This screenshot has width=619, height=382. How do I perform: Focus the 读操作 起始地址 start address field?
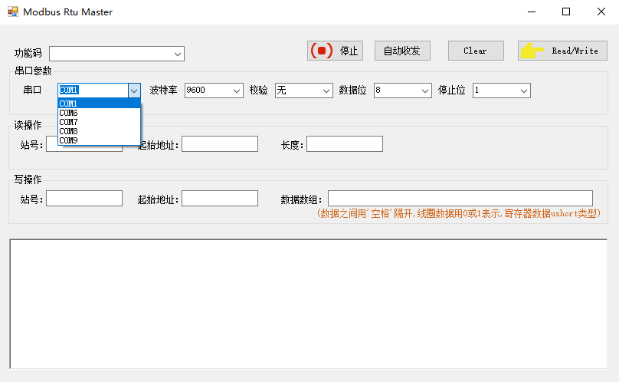point(220,144)
